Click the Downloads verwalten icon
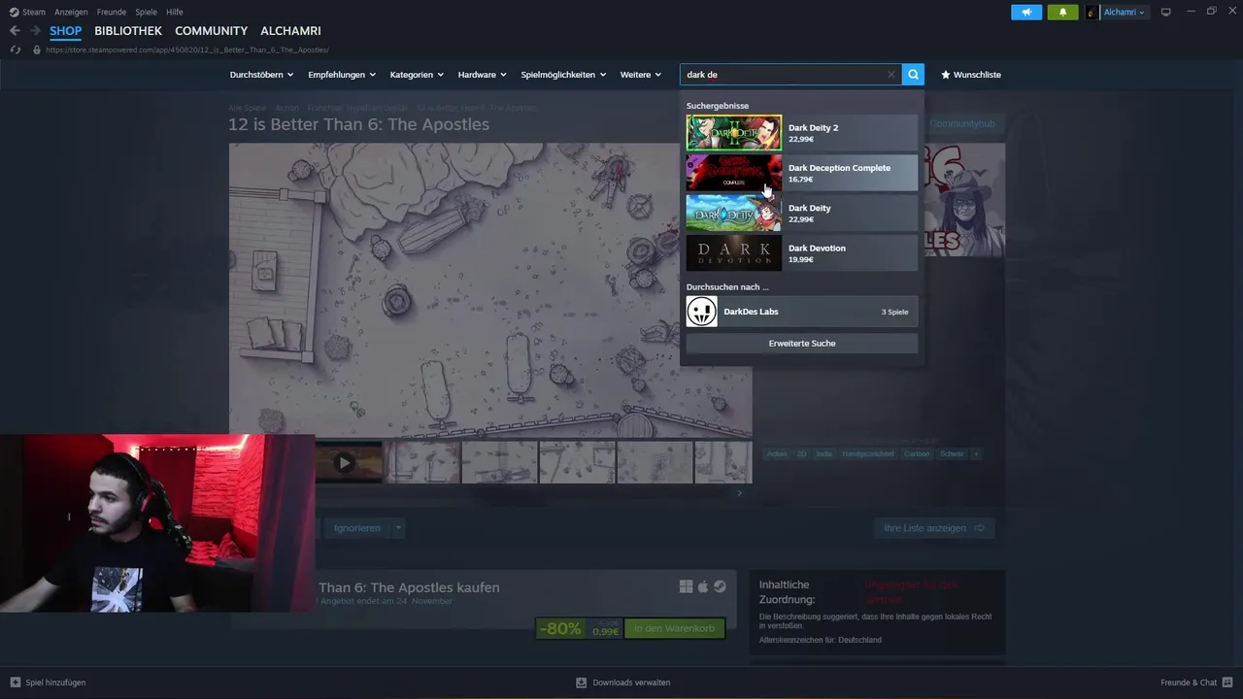The width and height of the screenshot is (1243, 699). (581, 682)
